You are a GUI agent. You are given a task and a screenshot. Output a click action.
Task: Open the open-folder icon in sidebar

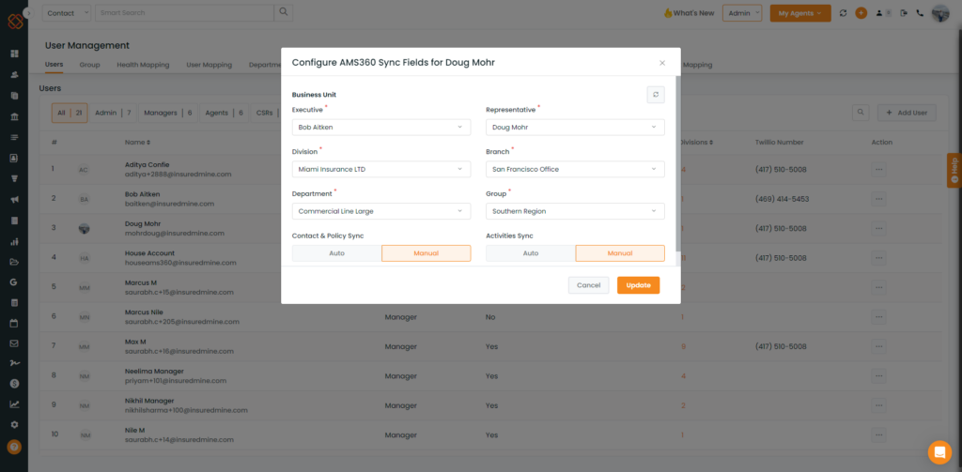pyautogui.click(x=14, y=262)
